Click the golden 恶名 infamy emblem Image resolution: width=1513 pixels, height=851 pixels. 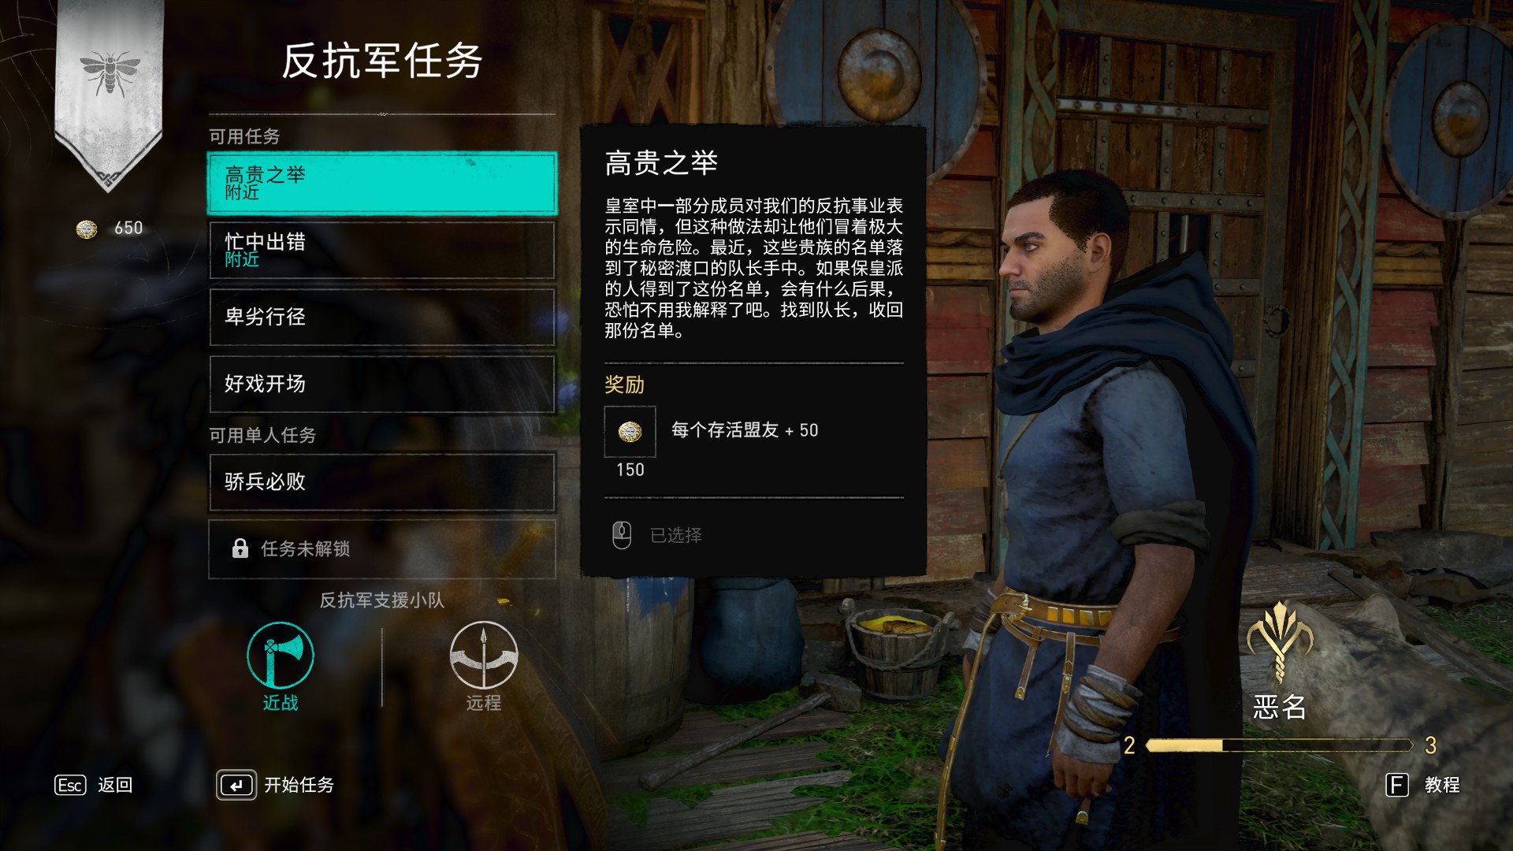(1280, 641)
